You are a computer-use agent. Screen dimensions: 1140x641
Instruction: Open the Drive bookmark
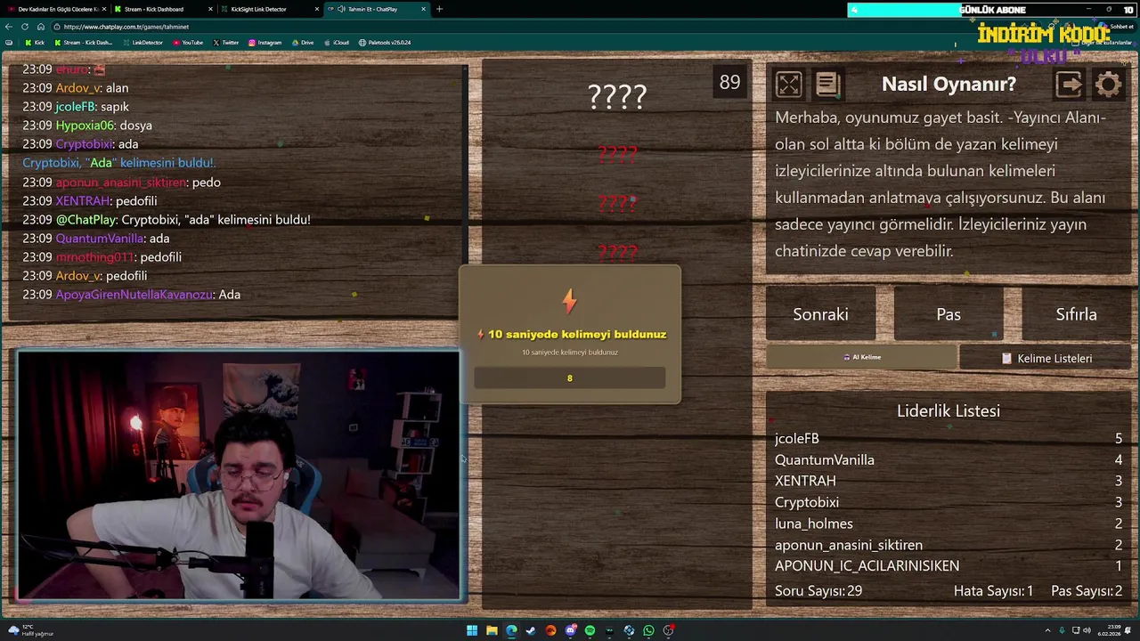coord(303,43)
